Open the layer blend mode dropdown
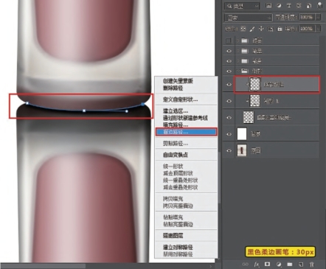Screen dimensions: 326x269 pos(248,18)
